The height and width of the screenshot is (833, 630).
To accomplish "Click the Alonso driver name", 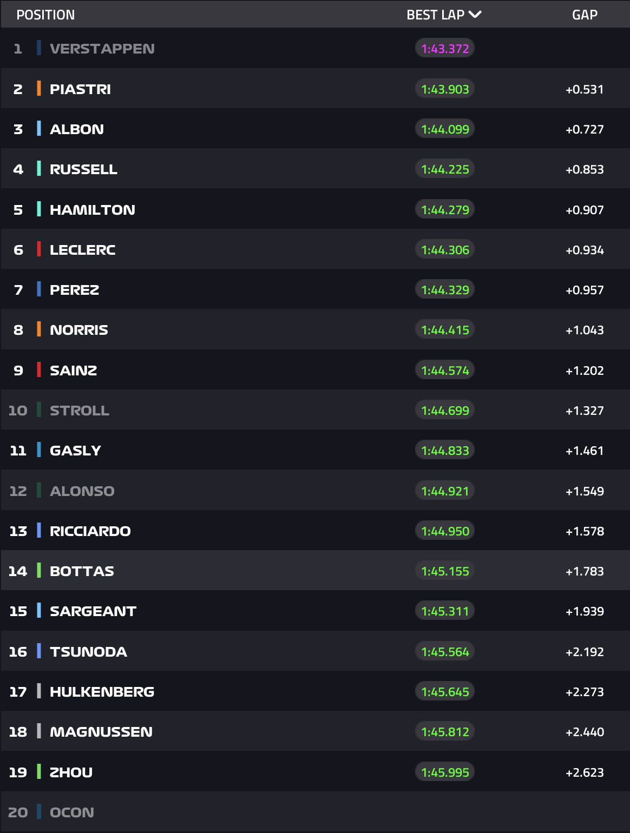I will [82, 491].
